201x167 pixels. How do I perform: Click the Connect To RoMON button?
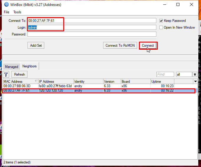coord(120,46)
